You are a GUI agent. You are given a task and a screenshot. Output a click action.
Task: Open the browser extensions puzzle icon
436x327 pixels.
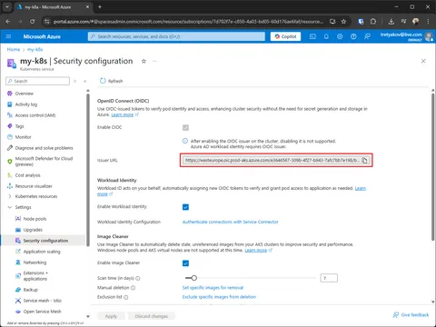click(373, 22)
